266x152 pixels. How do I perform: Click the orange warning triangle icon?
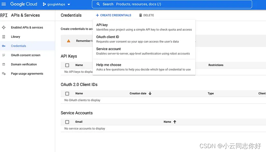coord(68,41)
